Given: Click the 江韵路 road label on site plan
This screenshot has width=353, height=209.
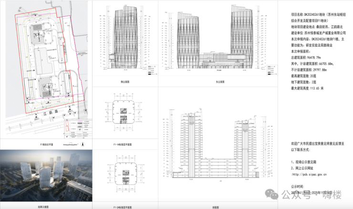Looking at the screenshot, I should pos(51,113).
